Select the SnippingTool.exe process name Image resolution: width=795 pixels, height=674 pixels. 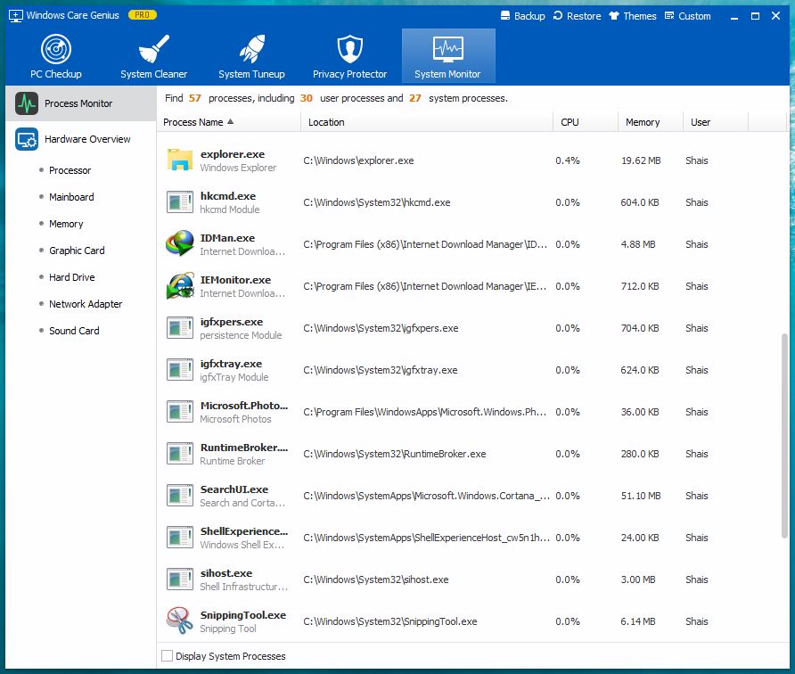click(242, 615)
